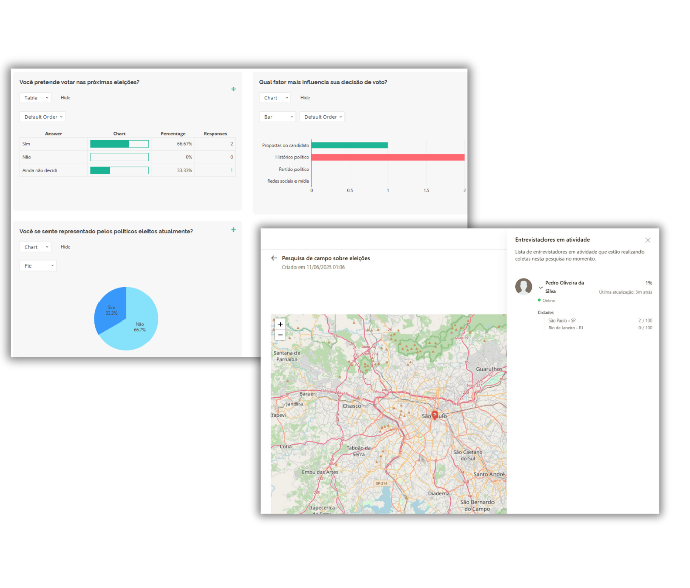This screenshot has height=588, width=690.
Task: Select the Rio de Janeiro - RJ city row
Action: tap(565, 328)
